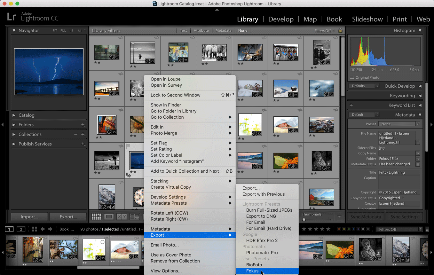Set up Publish Services with plus icon
This screenshot has width=434, height=275.
pyautogui.click(x=83, y=144)
